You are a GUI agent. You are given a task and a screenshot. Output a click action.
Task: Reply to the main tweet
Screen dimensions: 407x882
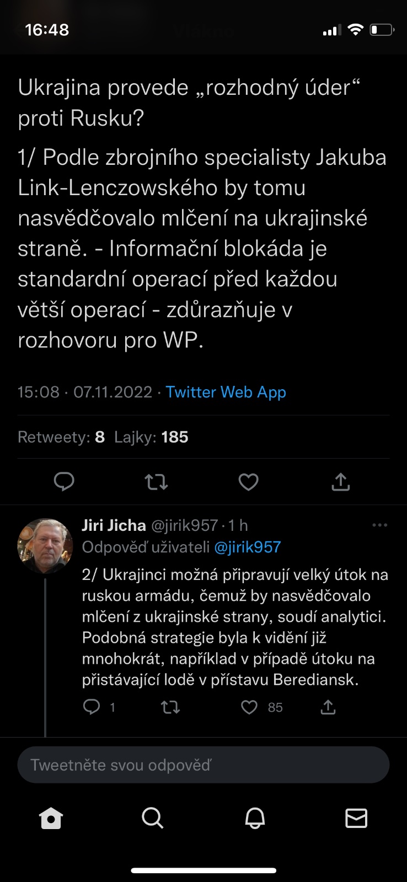coord(64,482)
